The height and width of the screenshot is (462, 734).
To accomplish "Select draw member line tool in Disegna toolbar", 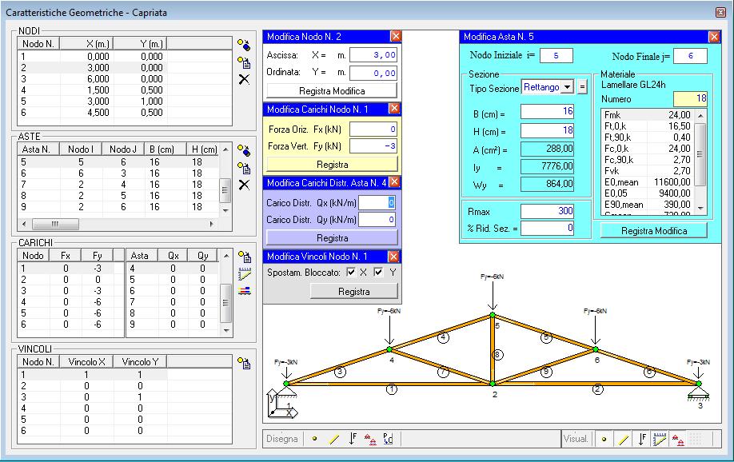I will [333, 439].
